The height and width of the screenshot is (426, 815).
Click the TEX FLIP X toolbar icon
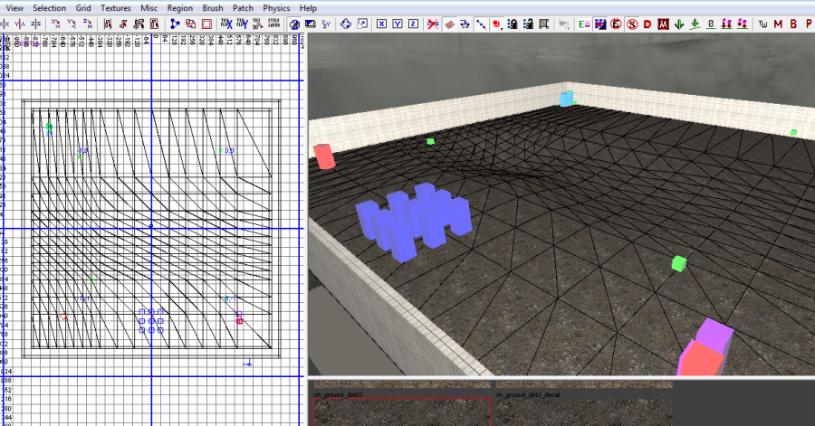click(225, 24)
